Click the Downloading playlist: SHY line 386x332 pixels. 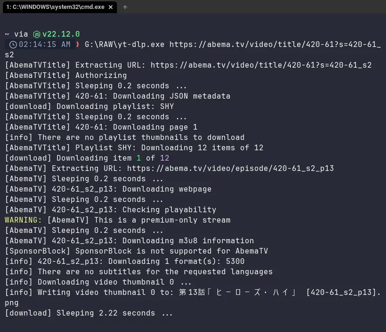point(89,106)
